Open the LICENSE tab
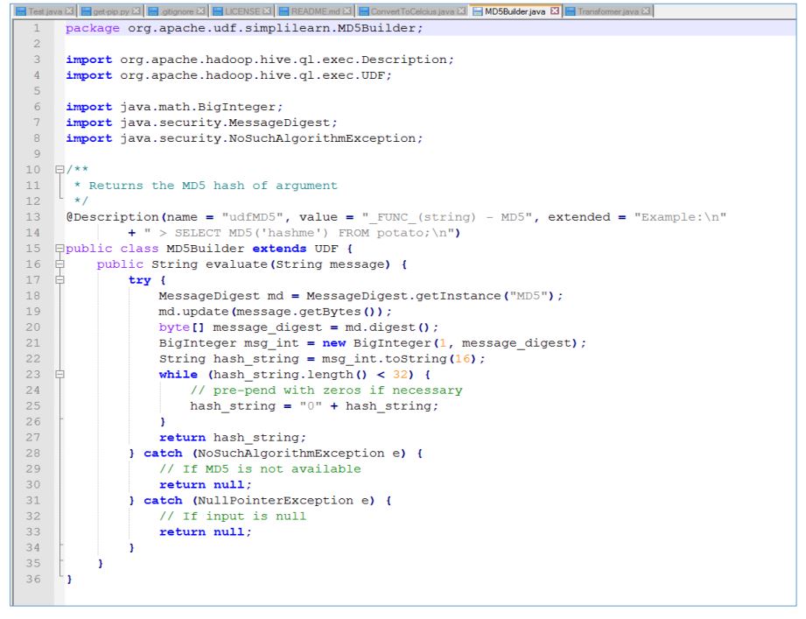 point(242,11)
